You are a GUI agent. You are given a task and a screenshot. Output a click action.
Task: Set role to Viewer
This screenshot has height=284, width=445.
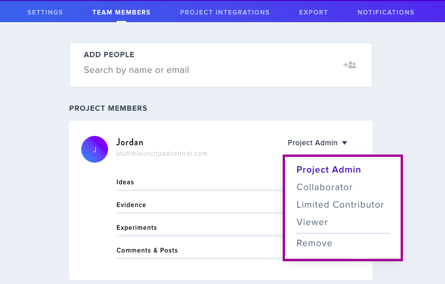coord(312,222)
